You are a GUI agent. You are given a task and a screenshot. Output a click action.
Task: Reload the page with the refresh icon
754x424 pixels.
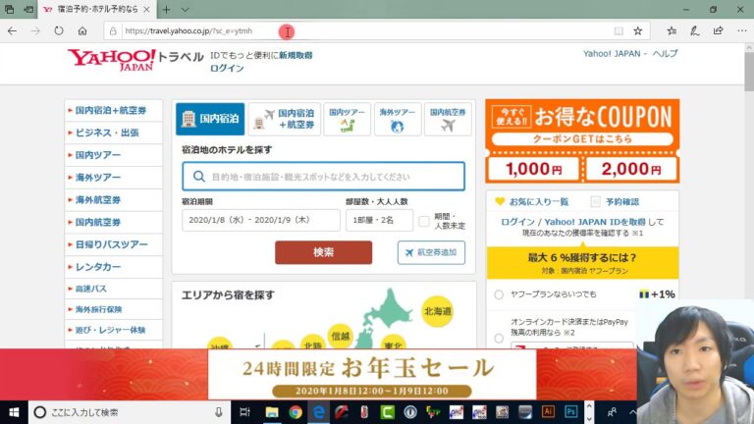point(59,31)
